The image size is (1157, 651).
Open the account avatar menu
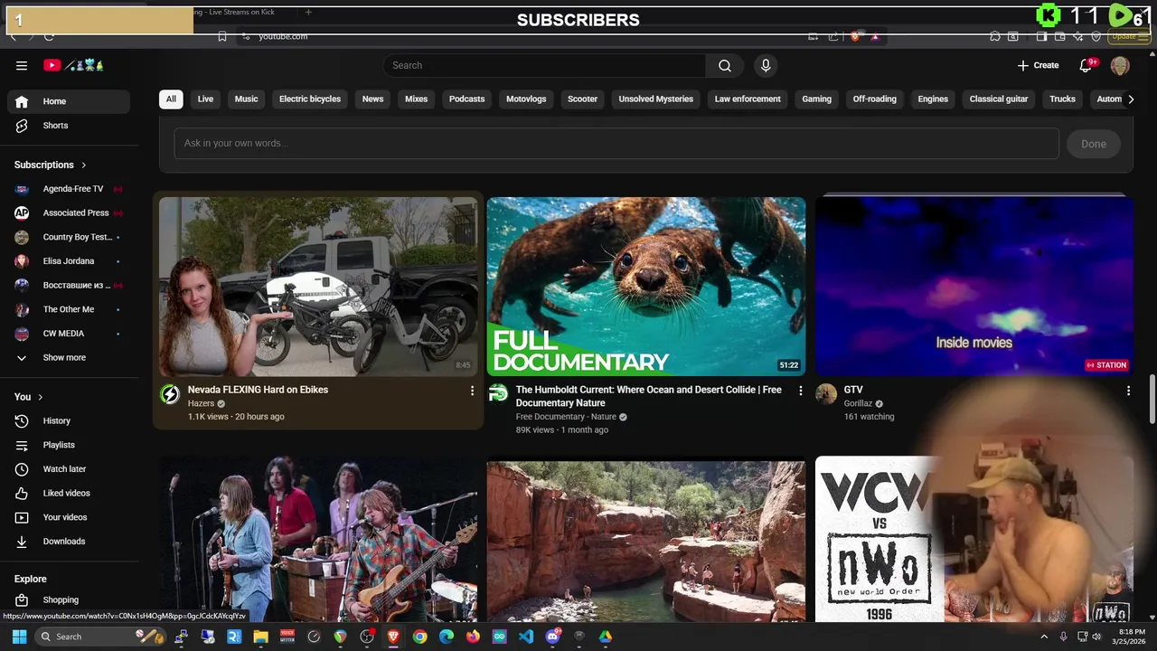coord(1120,65)
